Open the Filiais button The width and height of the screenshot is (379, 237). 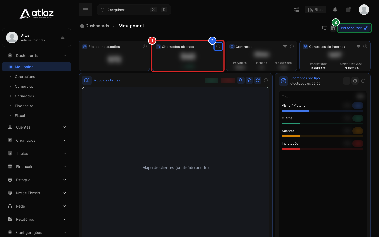[316, 10]
